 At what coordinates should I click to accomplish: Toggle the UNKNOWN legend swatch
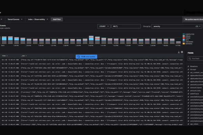coord(184,42)
